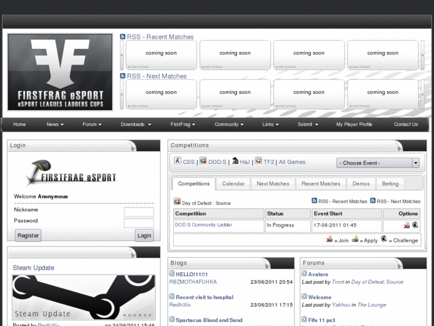Switch to the Recent Matches tab
Viewport: 434px width, 326px height.
pos(321,184)
